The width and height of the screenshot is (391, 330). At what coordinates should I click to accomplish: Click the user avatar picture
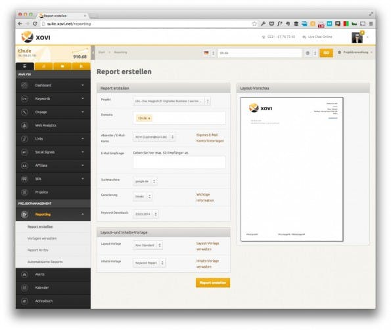tap(357, 38)
